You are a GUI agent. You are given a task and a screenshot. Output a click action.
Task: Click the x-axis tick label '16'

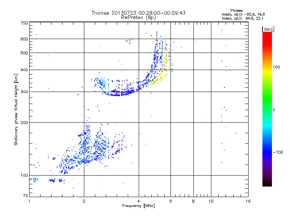[x=248, y=201]
